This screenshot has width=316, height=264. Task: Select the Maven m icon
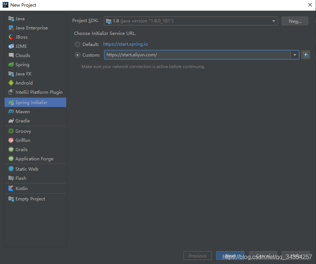11,112
